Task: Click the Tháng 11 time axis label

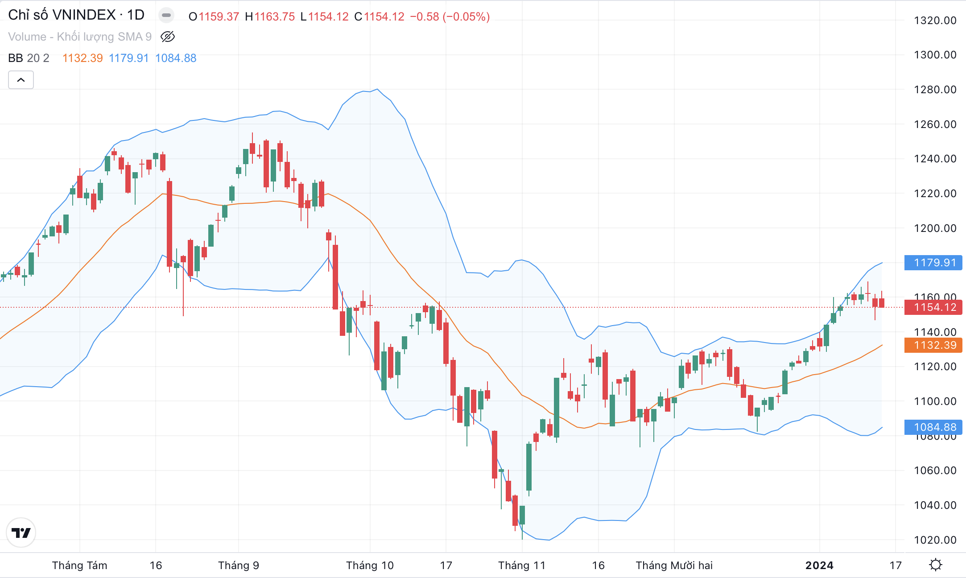Action: tap(522, 566)
